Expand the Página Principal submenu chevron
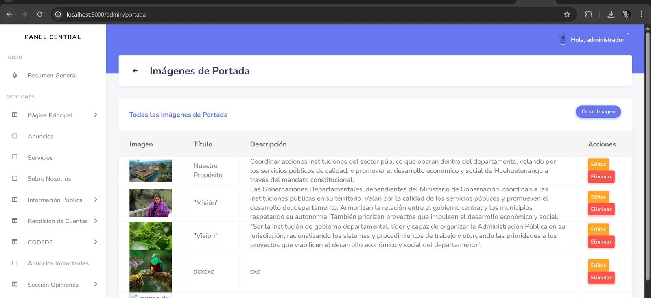Image resolution: width=651 pixels, height=298 pixels. coord(96,115)
